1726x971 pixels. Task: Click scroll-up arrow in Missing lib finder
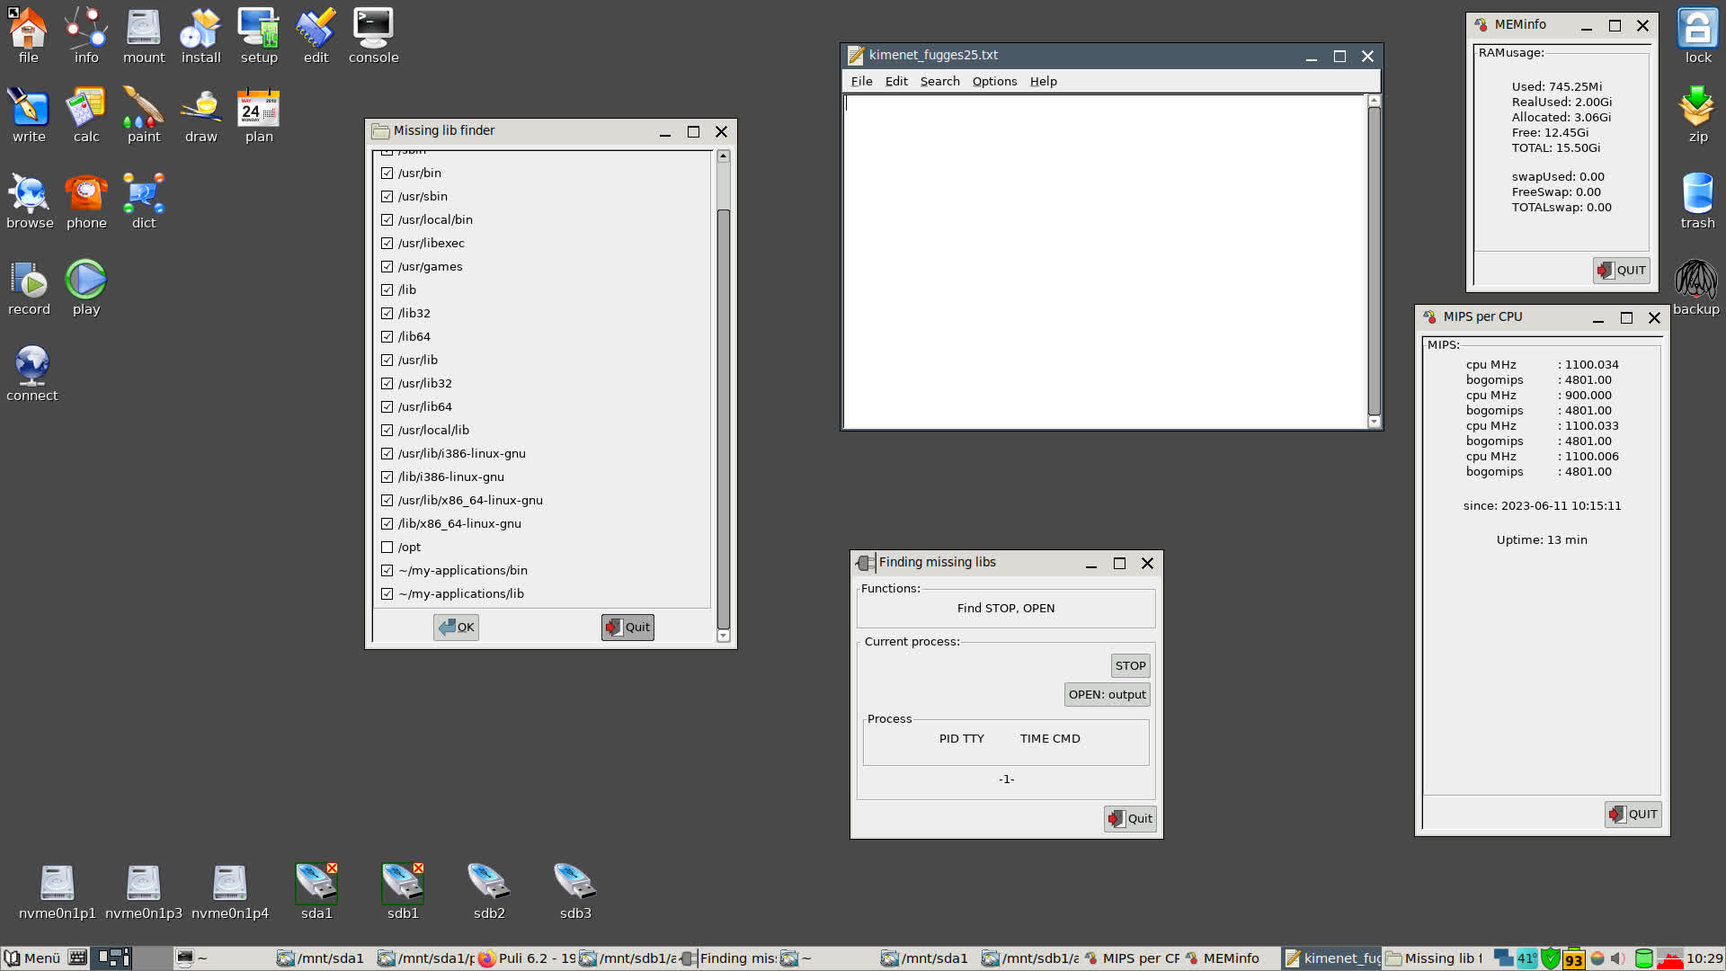coord(724,156)
